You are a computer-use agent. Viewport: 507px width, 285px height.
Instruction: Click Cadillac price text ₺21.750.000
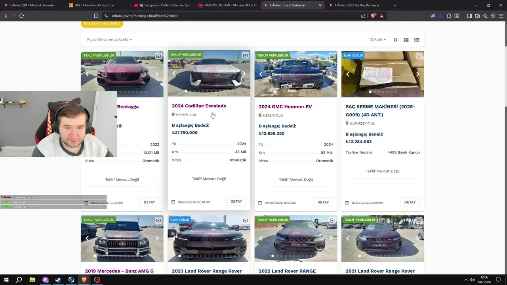pos(185,133)
